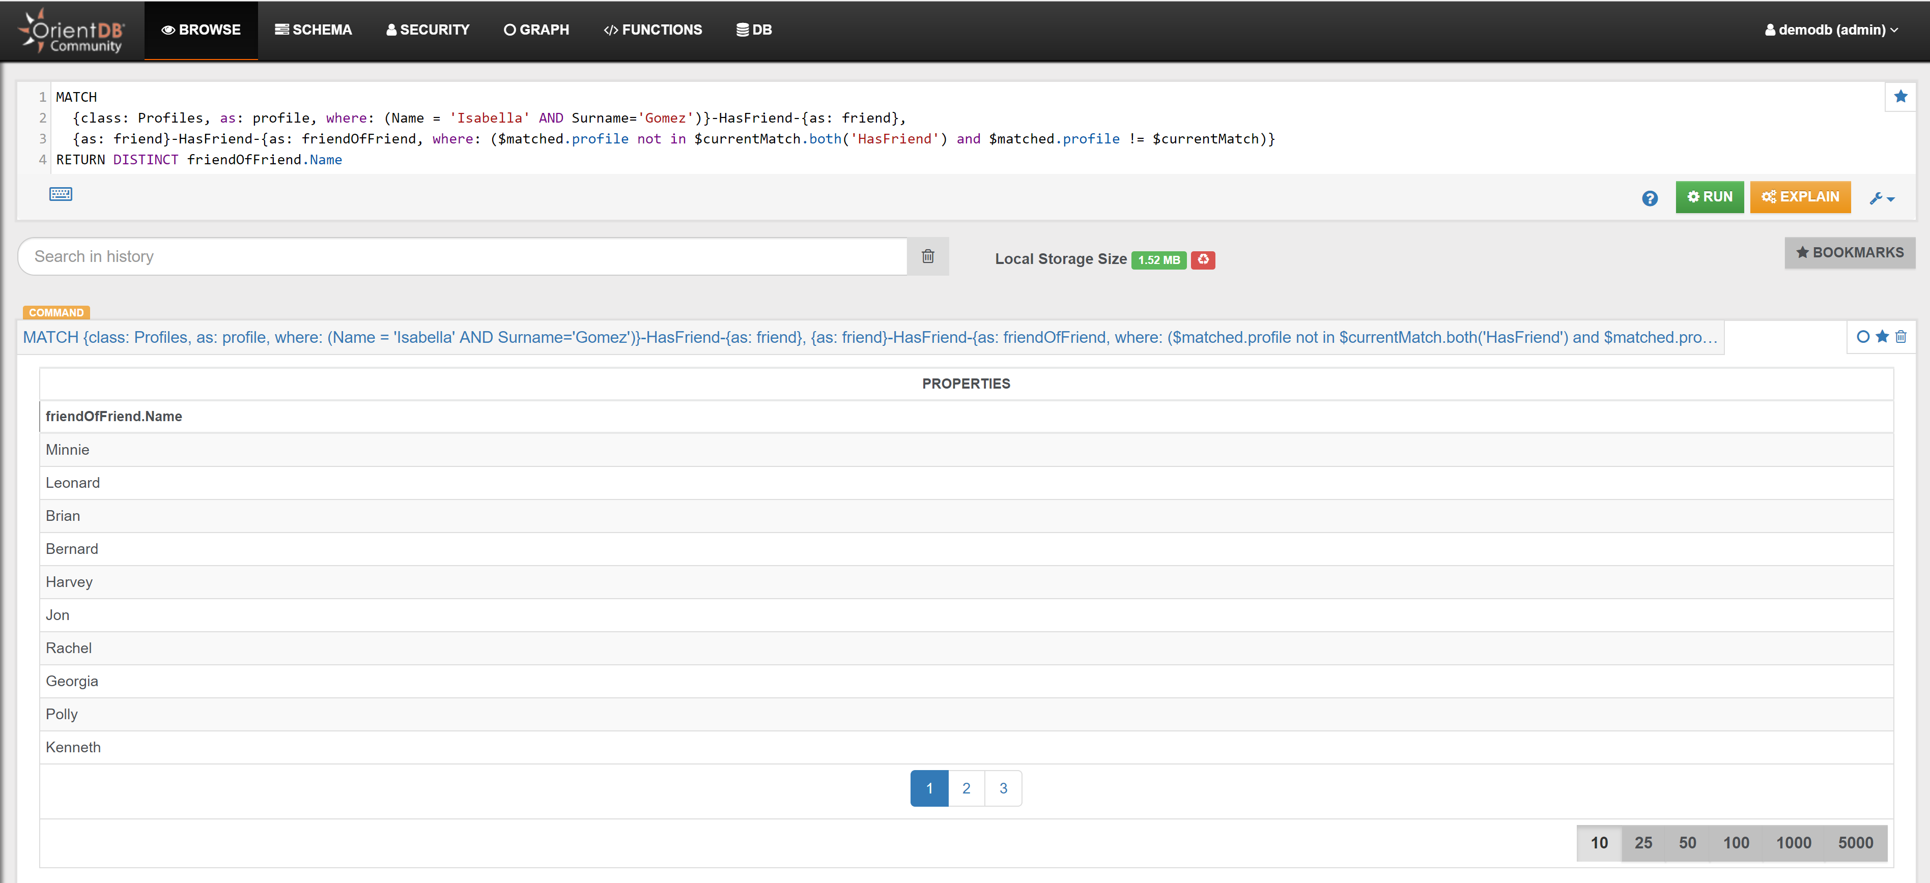Run the query with the RUN button

coord(1709,197)
